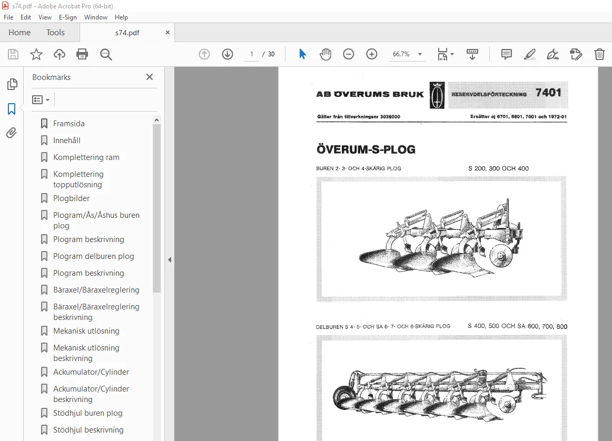Toggle the Bookmarks panel icon in the sidebar
Image resolution: width=612 pixels, height=441 pixels.
12,109
